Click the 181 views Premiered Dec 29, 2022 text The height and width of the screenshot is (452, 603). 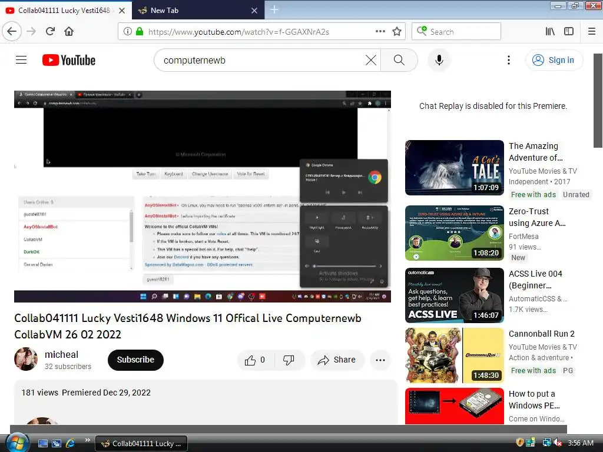click(x=86, y=393)
